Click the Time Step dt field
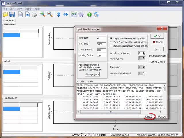The width and height of the screenshot is (184, 138). 101,50
